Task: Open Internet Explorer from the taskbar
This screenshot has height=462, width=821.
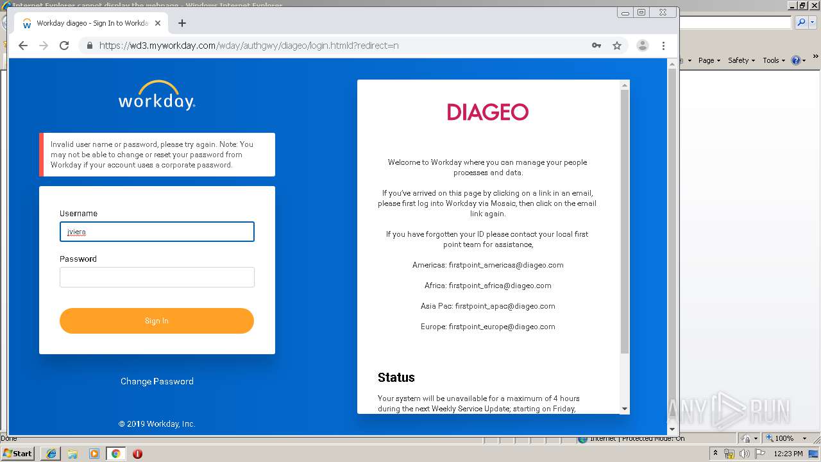Action: [51, 453]
